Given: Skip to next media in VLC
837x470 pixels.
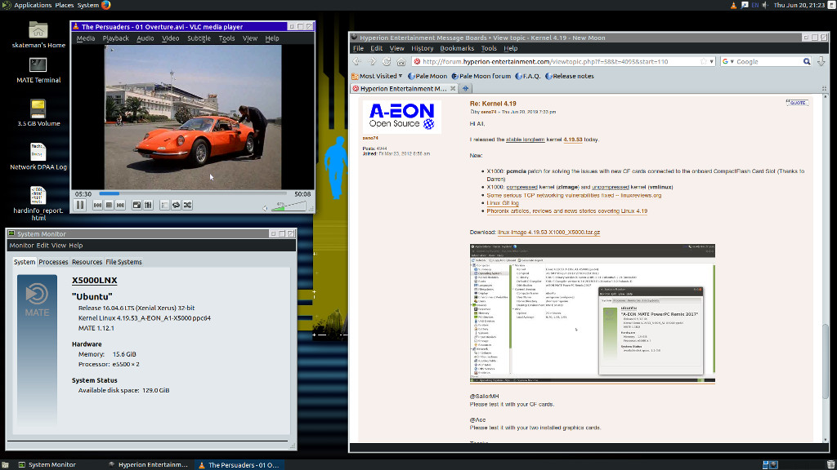Looking at the screenshot, I should [x=121, y=205].
